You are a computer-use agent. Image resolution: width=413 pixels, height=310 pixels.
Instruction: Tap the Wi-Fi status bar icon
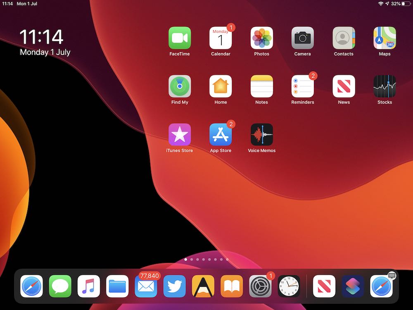point(381,4)
